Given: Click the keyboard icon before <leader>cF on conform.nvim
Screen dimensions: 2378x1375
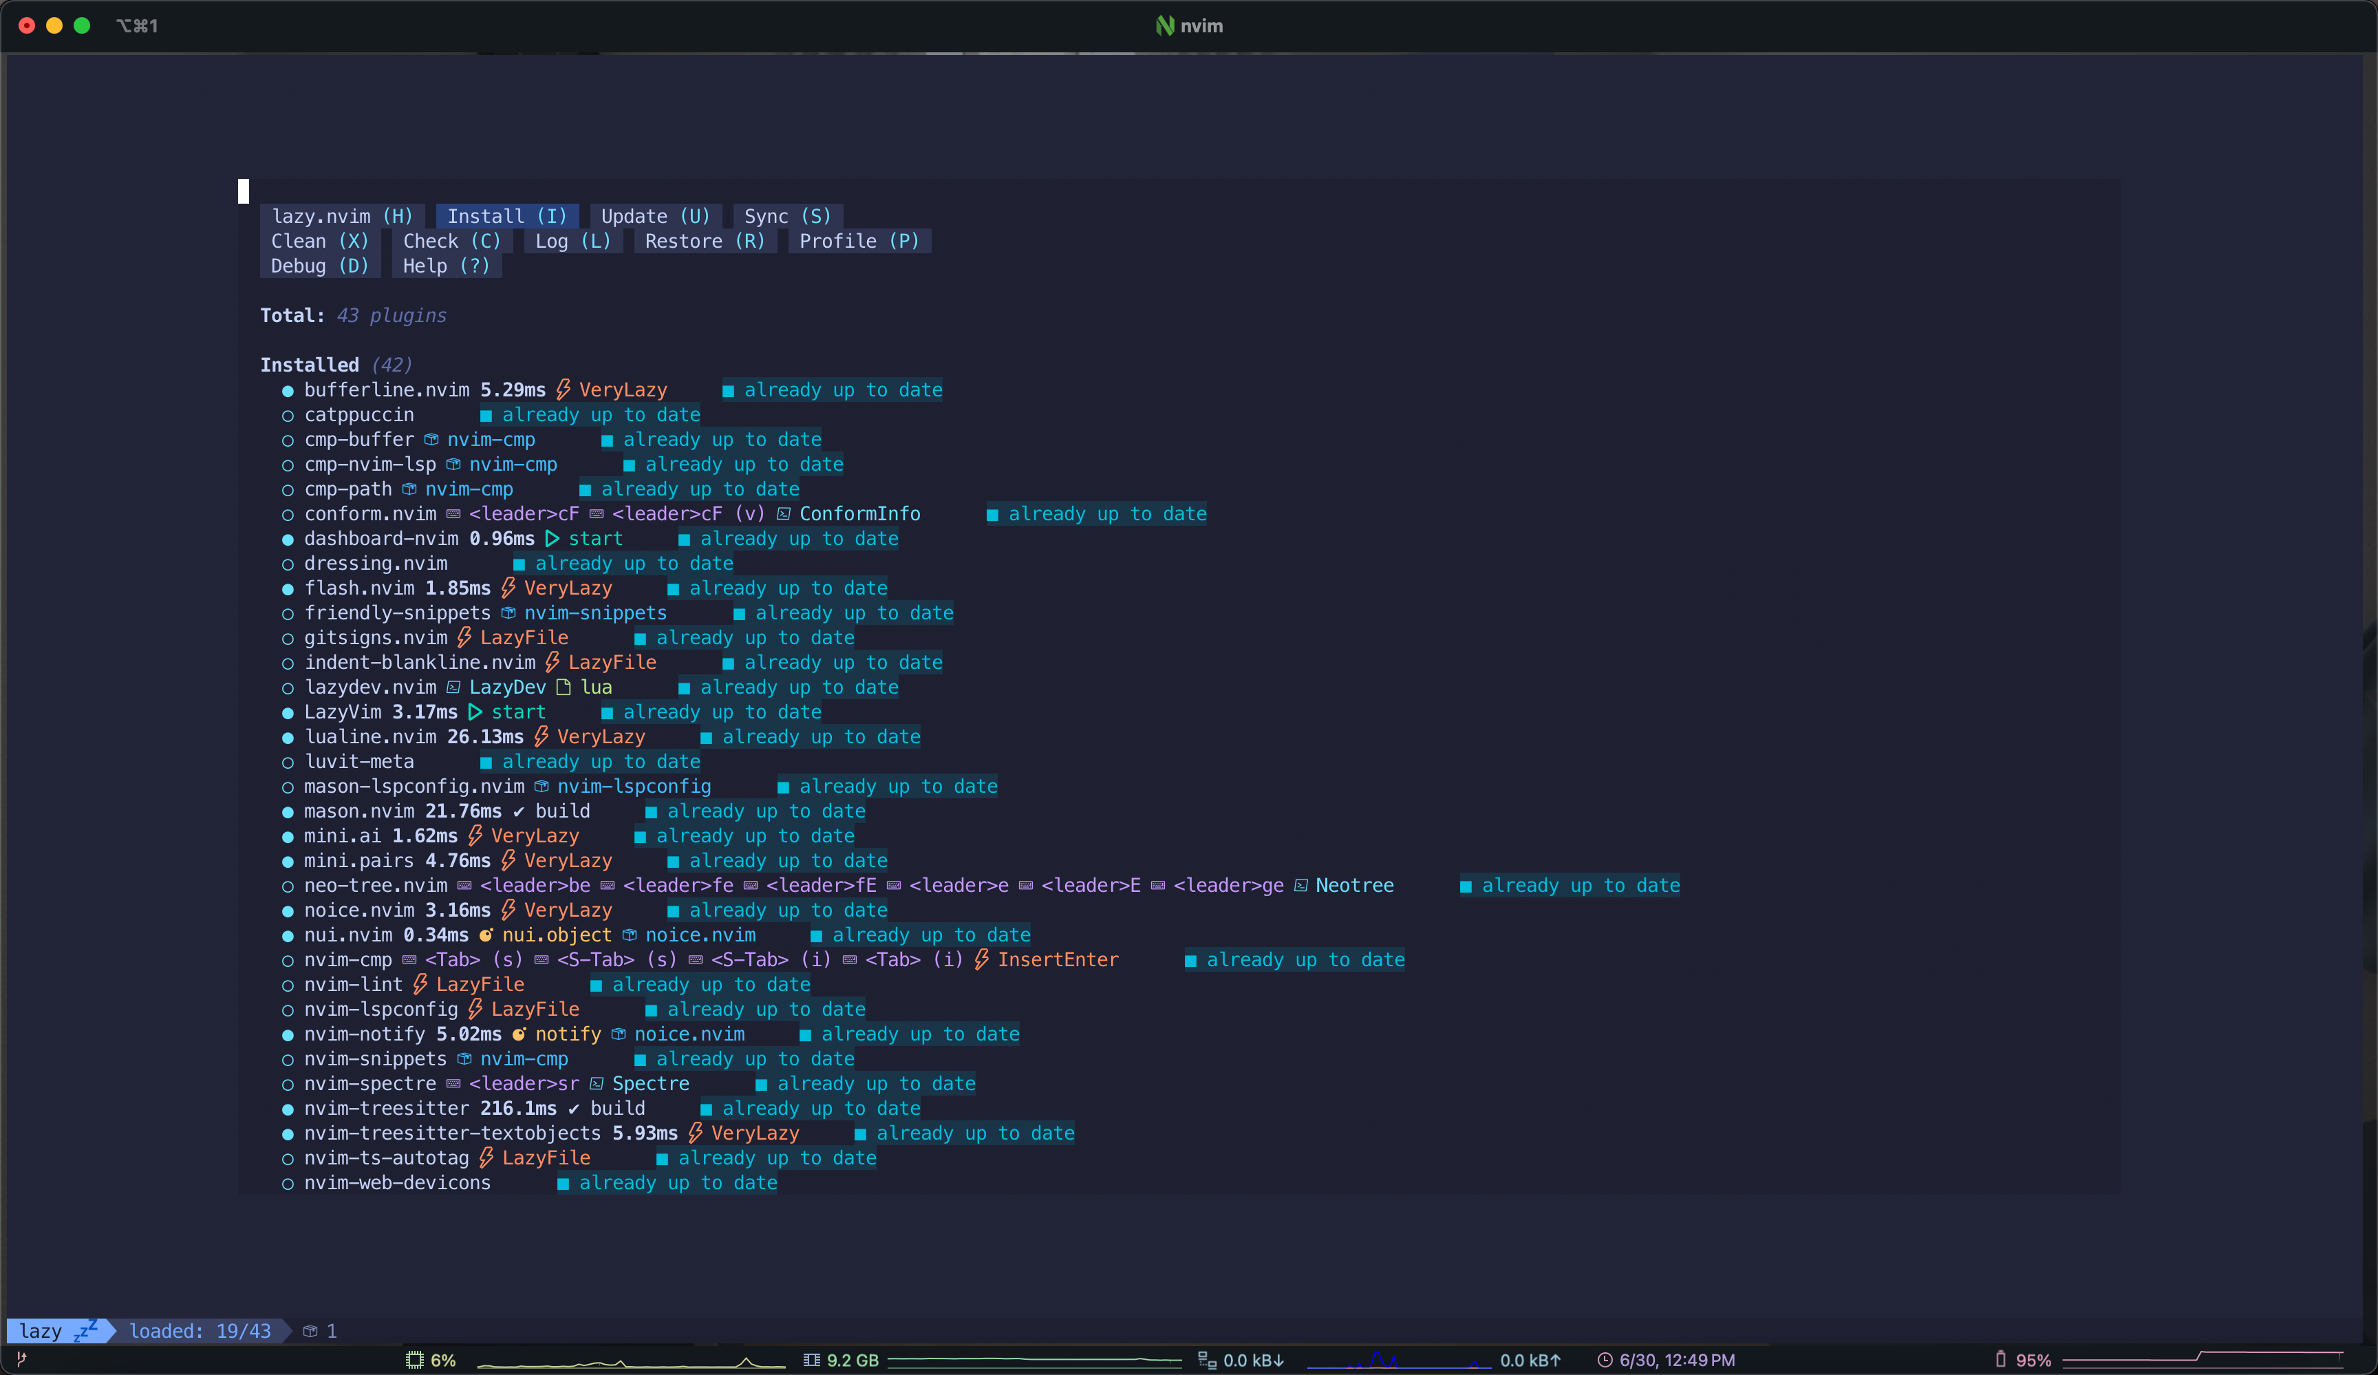Looking at the screenshot, I should (x=454, y=514).
